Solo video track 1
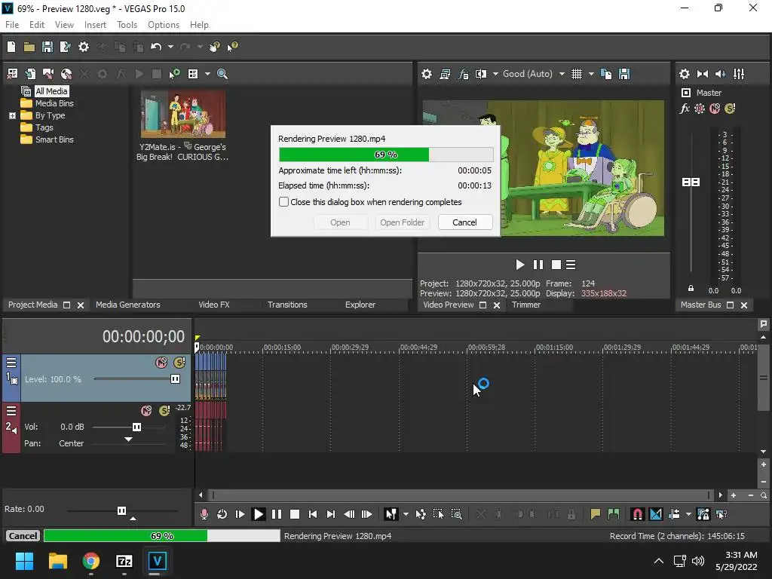 tap(179, 363)
